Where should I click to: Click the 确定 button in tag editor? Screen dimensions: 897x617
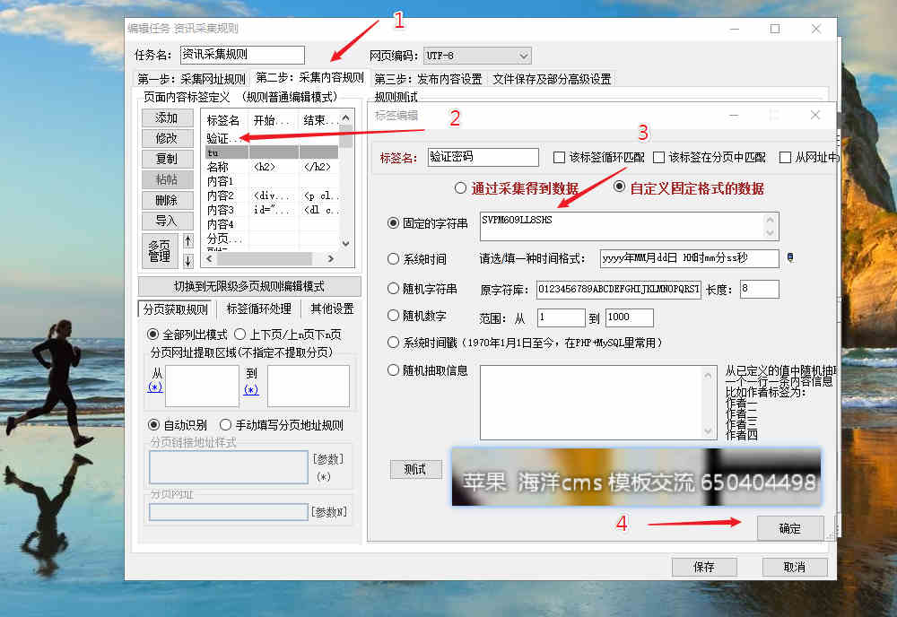tap(789, 528)
